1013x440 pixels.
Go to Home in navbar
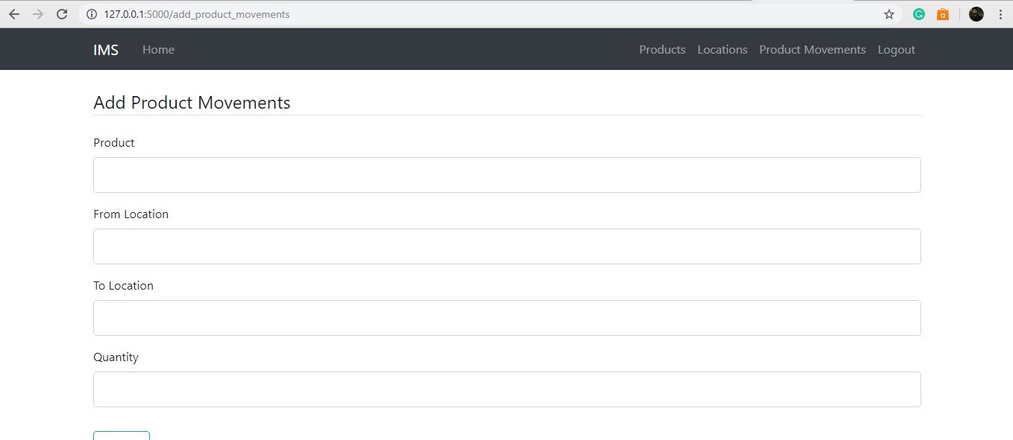coord(158,50)
